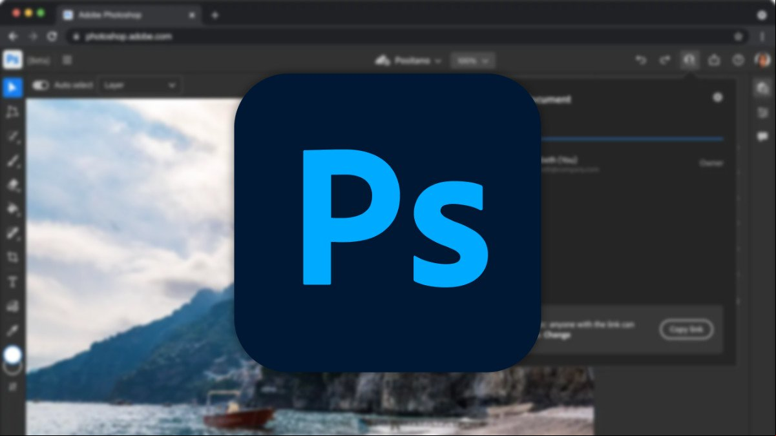Select the Move tool in the toolbar
Image resolution: width=776 pixels, height=436 pixels.
pos(12,86)
